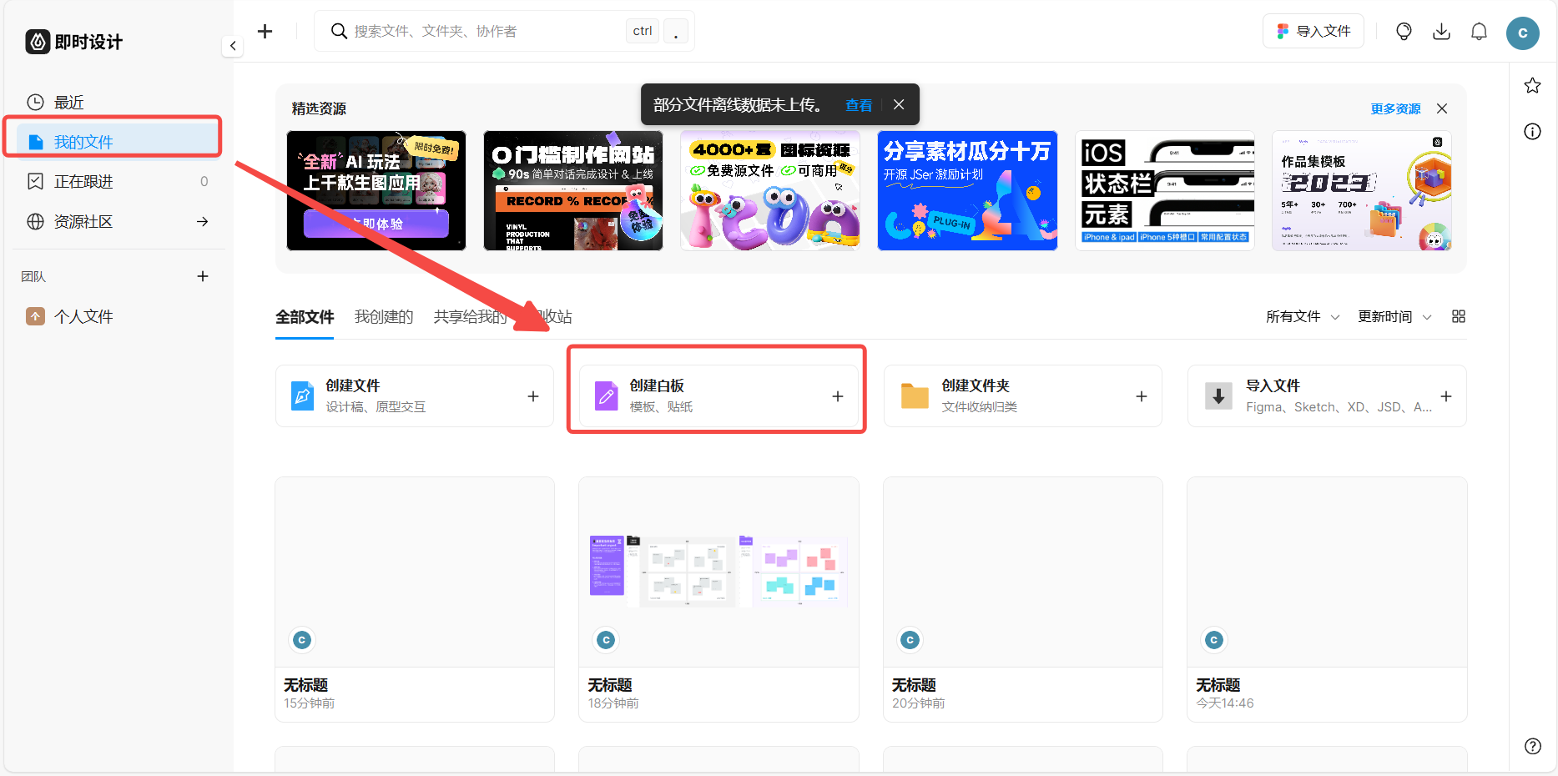1558x776 pixels.
Task: Open the 更新时间 sort dropdown
Action: pos(1394,316)
